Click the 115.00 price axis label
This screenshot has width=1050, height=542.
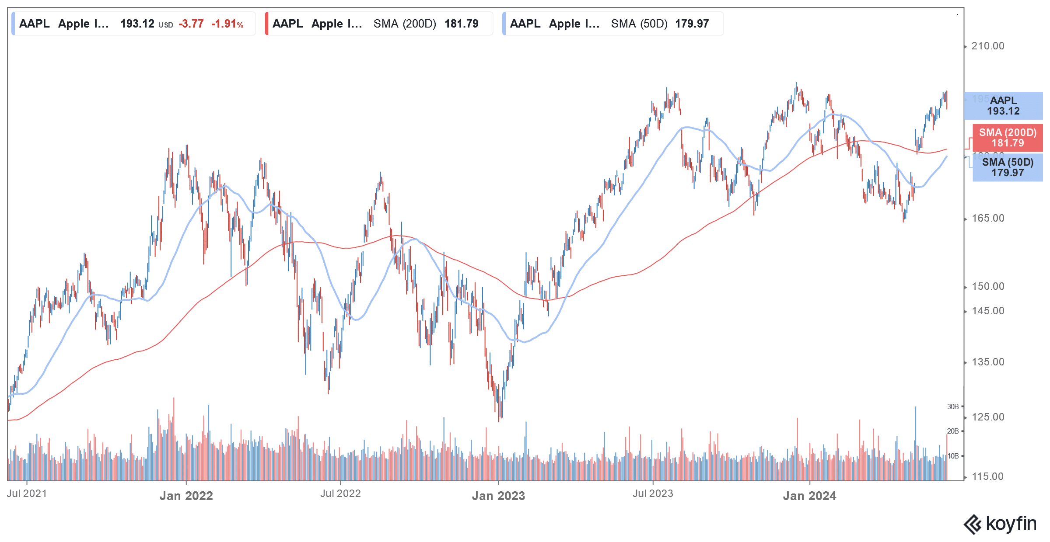[x=988, y=476]
